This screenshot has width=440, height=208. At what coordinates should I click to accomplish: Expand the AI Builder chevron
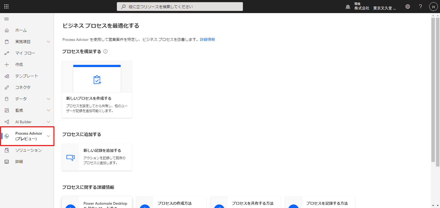tap(48, 122)
